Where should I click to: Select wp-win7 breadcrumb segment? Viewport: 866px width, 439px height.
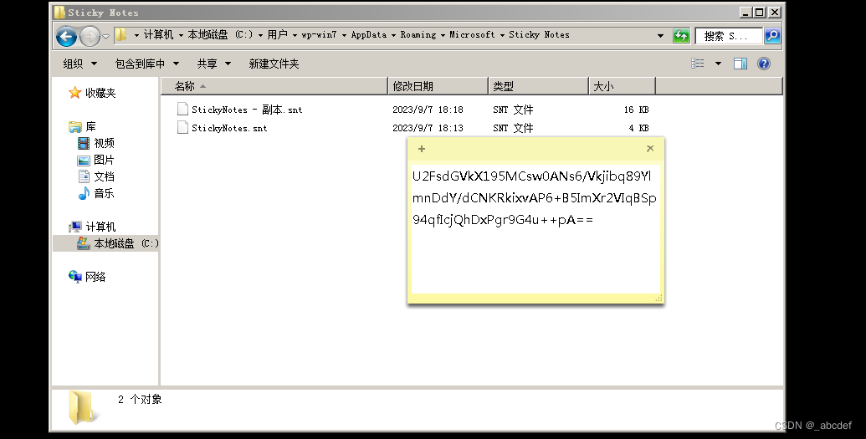click(x=319, y=35)
